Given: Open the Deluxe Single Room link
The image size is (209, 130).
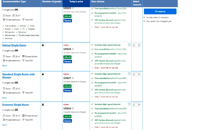Looking at the screenshot, I should pos(14,45).
